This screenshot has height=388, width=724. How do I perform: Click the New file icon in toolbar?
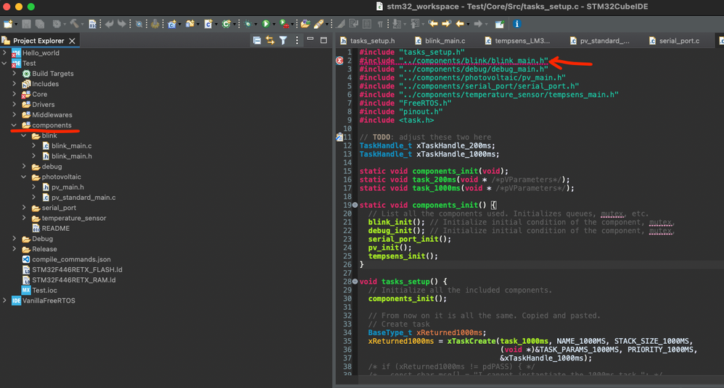point(8,24)
